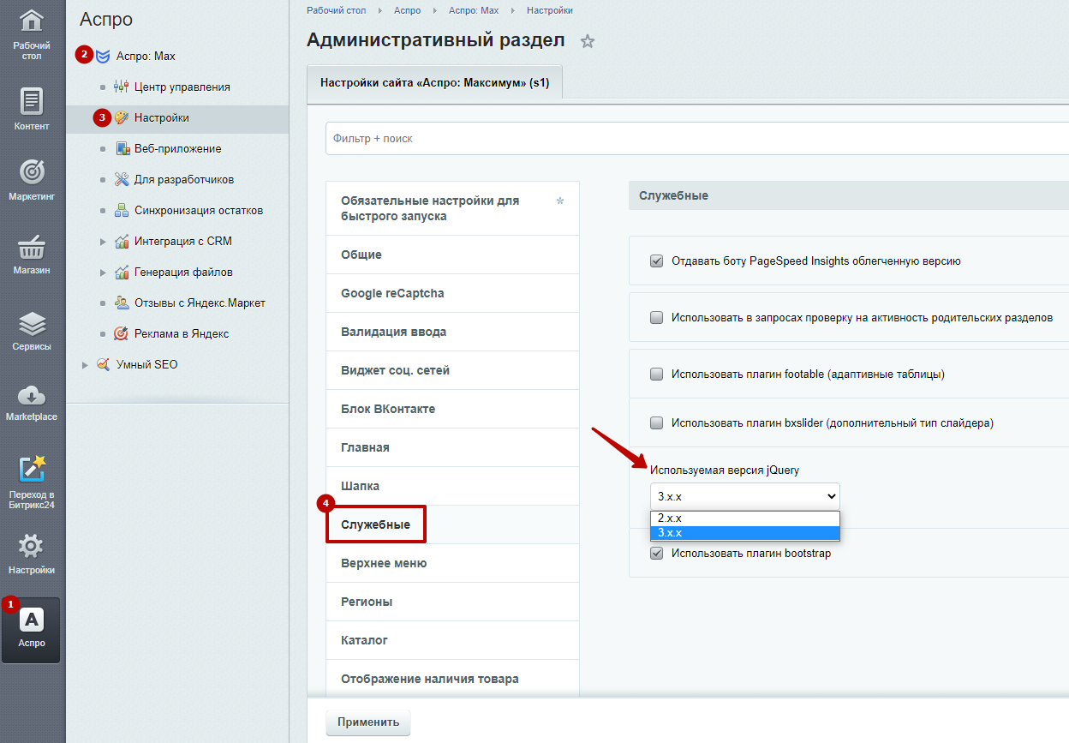Open the Верхнее меню settings section
This screenshot has width=1069, height=743.
point(452,563)
